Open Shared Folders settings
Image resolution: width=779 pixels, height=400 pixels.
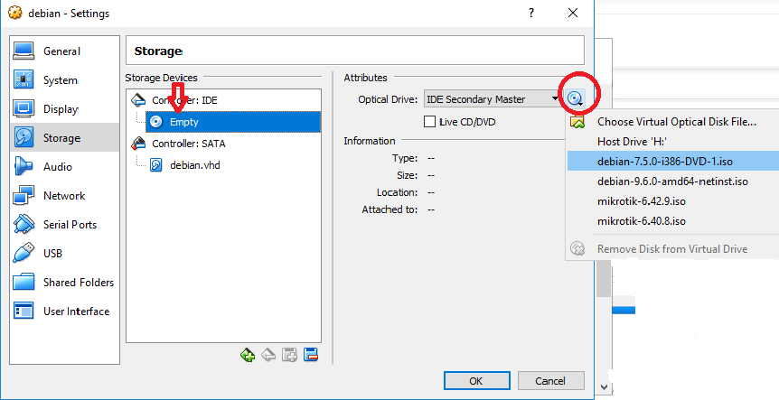pos(64,283)
